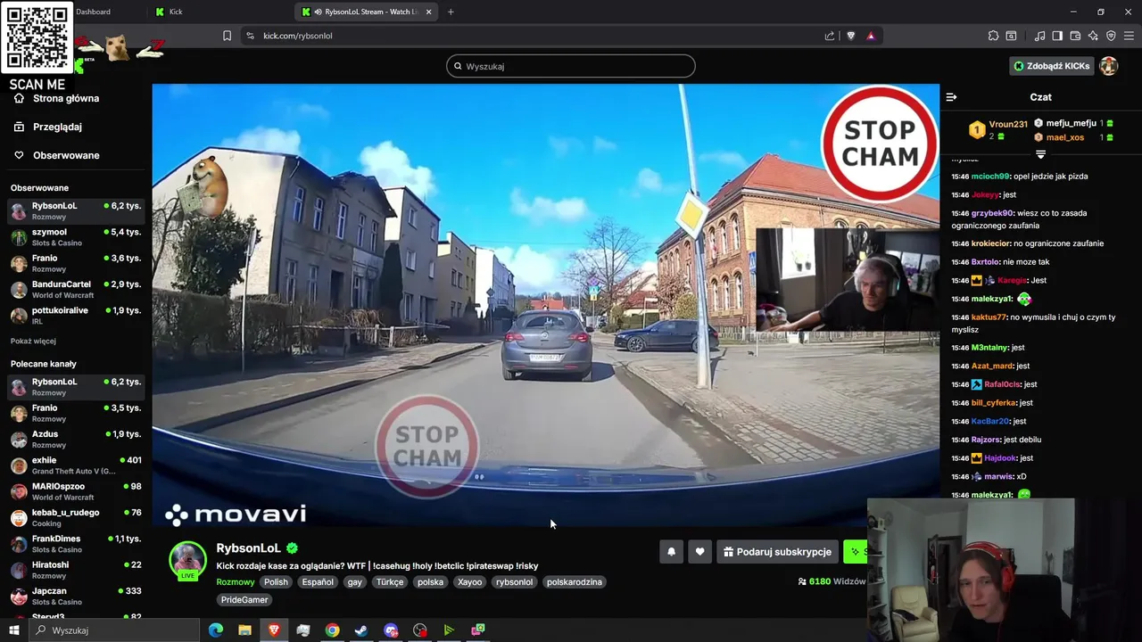Focus the Wyszukaj search field on Kick
Viewport: 1142px width, 642px height.
coord(571,66)
